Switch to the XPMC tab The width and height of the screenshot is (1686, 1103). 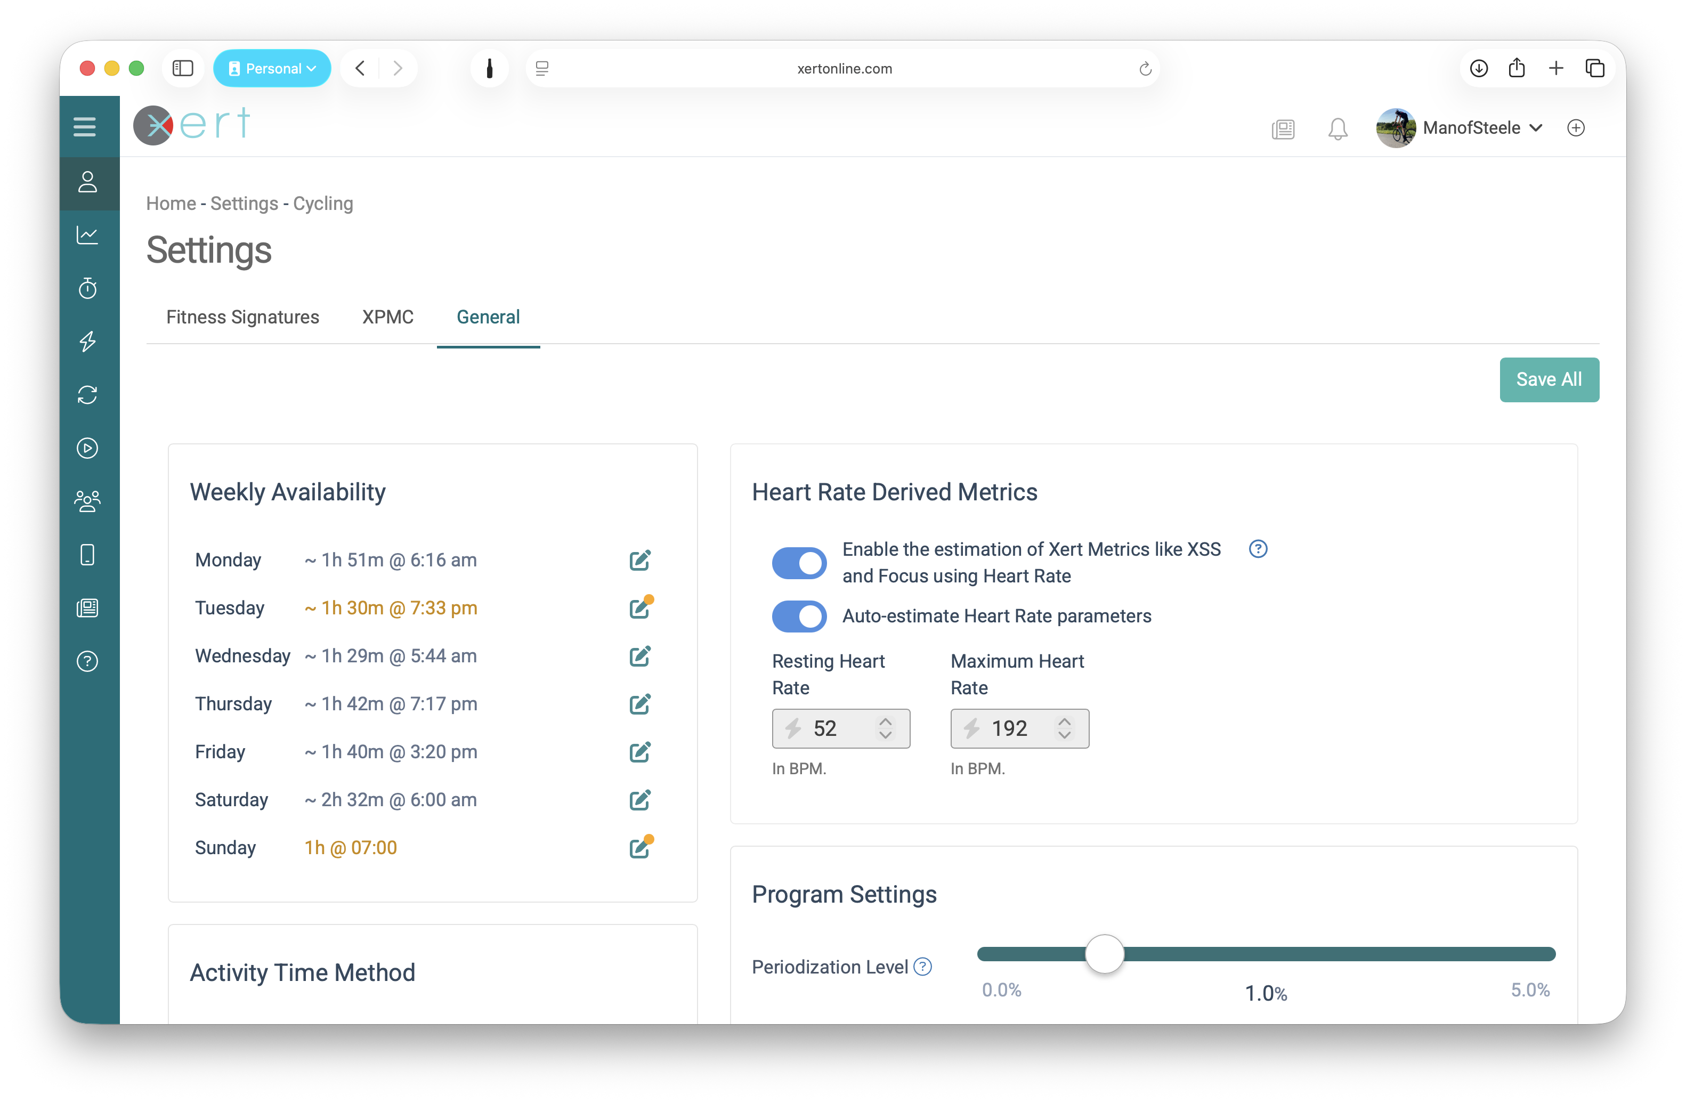click(387, 317)
